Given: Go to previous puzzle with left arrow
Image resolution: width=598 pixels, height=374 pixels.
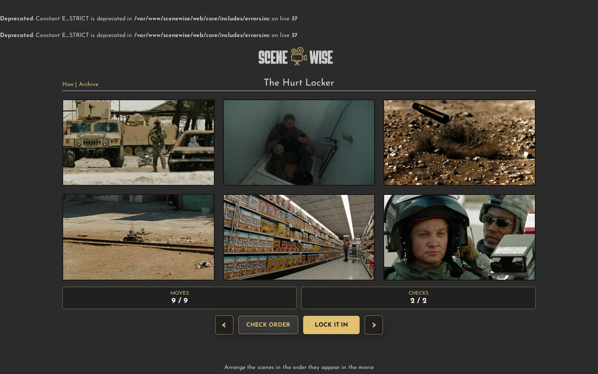Looking at the screenshot, I should (224, 325).
